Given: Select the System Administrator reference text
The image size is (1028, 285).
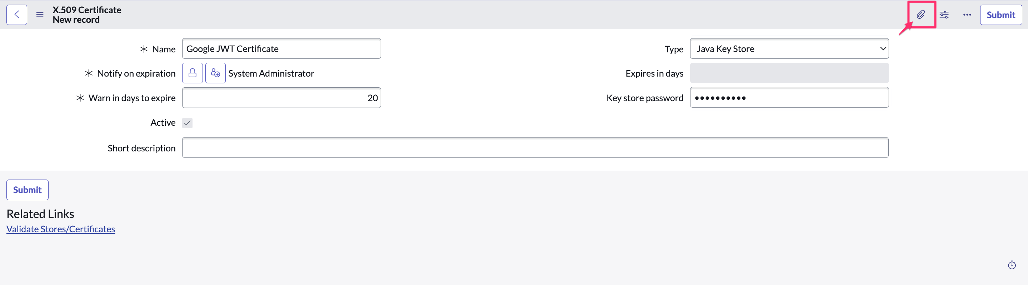Looking at the screenshot, I should 271,73.
